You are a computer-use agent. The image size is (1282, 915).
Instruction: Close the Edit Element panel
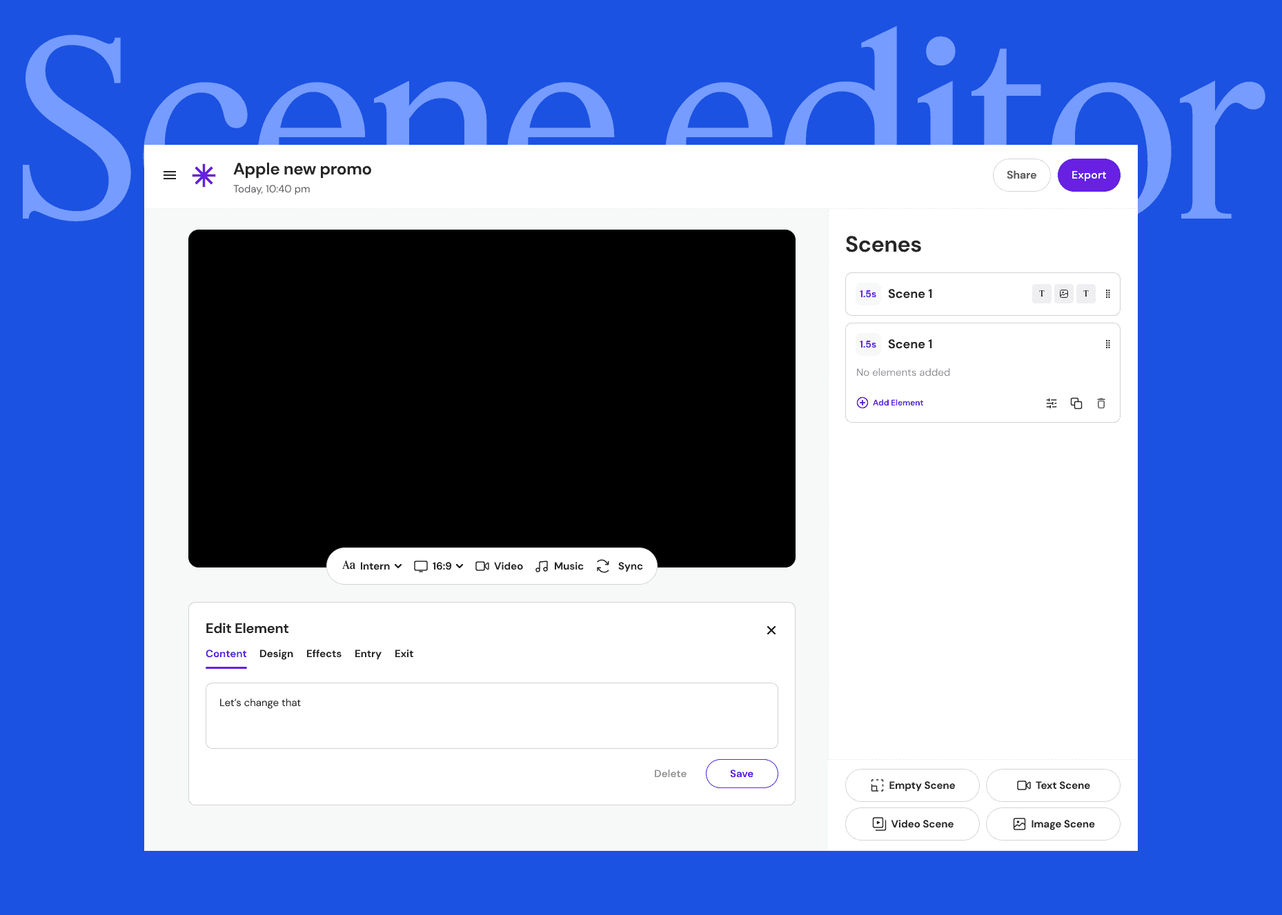(x=771, y=630)
